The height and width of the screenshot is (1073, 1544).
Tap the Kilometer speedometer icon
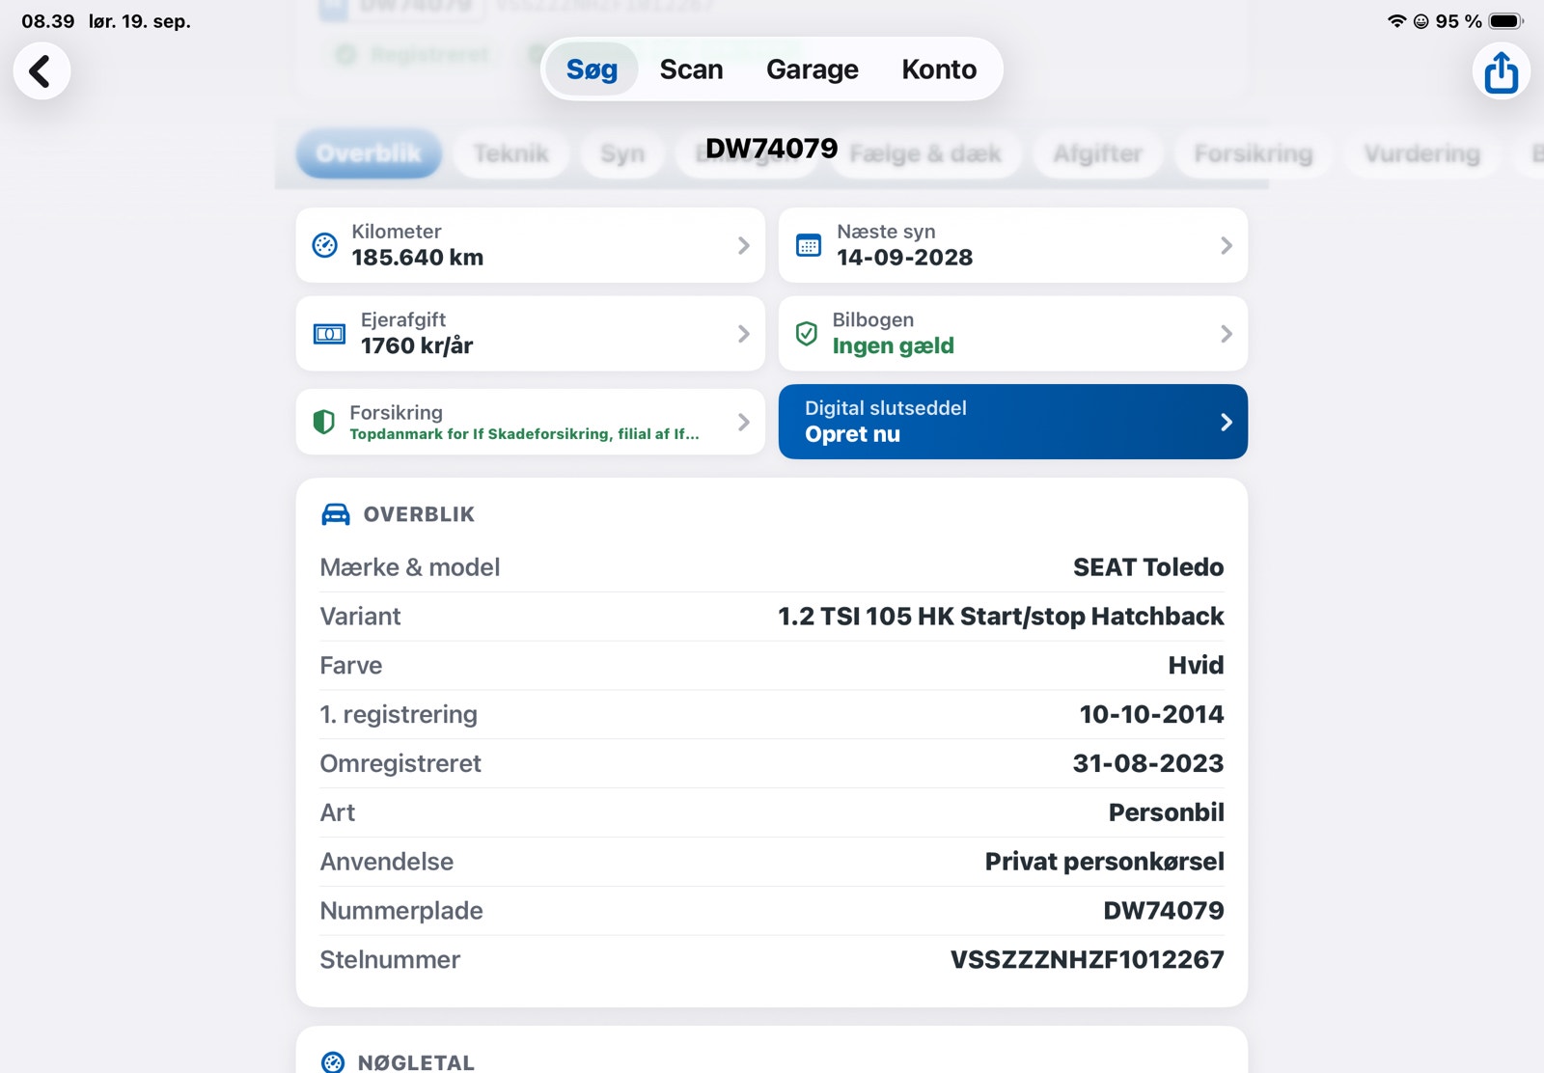point(325,245)
